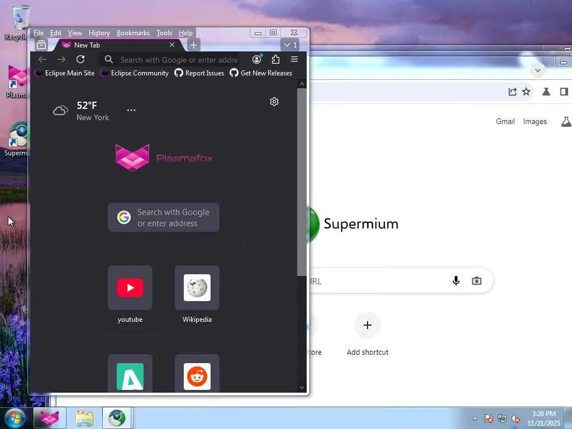572x429 pixels.
Task: Open Eclipse Main Site bookmark
Action: [x=65, y=73]
